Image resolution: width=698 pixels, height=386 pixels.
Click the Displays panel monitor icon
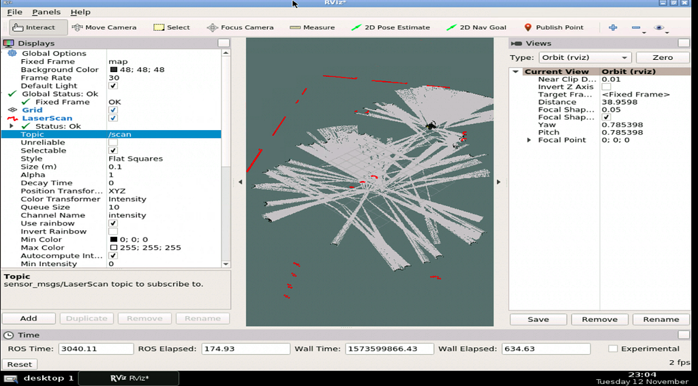pyautogui.click(x=8, y=43)
